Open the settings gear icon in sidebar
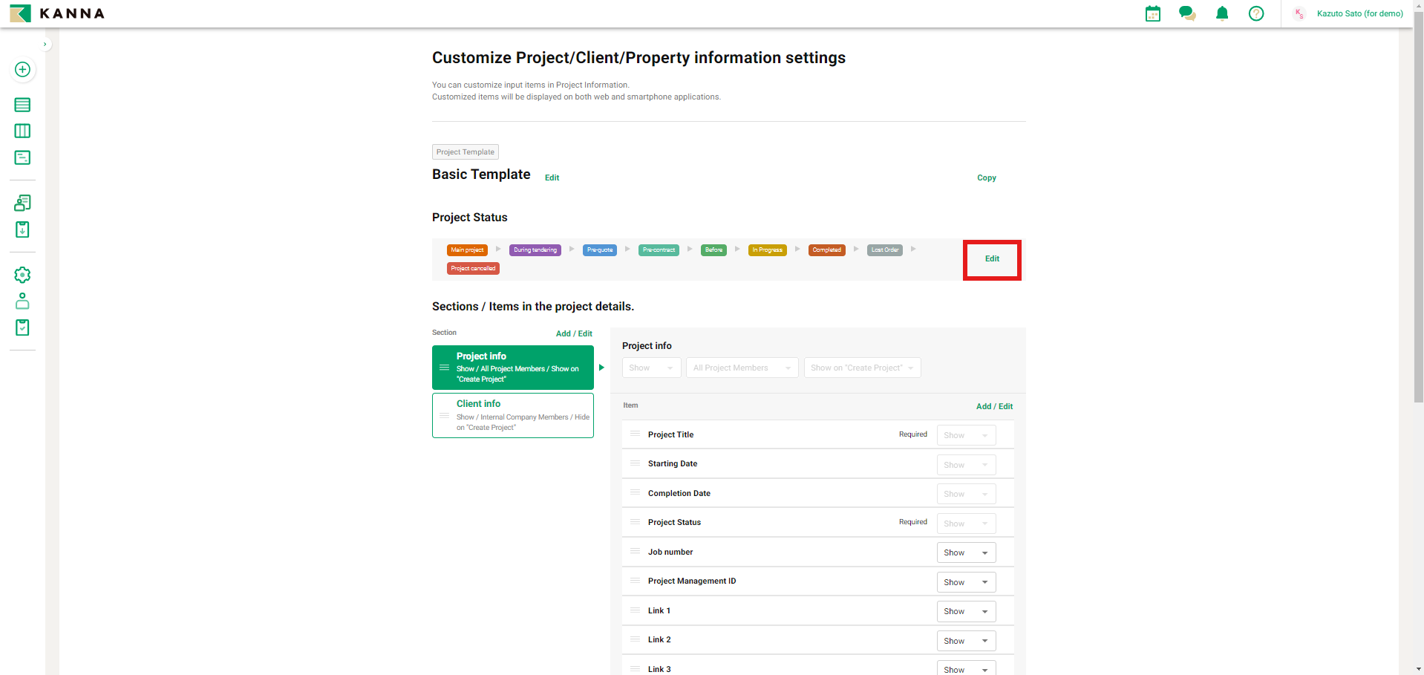The height and width of the screenshot is (675, 1424). point(22,275)
